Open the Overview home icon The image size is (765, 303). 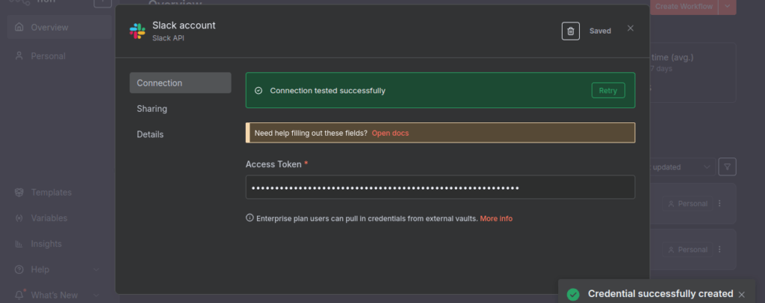pos(19,28)
